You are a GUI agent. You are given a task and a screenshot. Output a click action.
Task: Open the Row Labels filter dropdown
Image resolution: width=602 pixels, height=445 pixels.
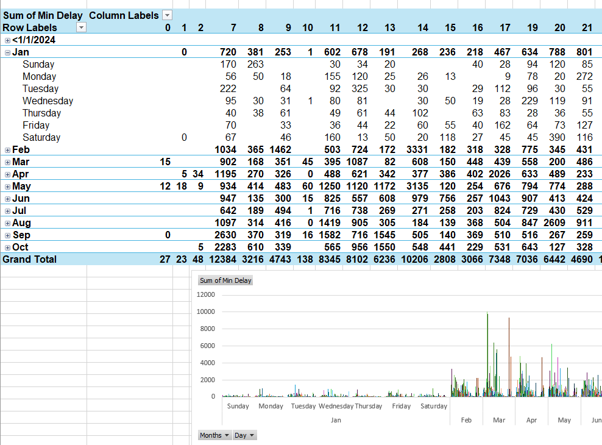click(81, 27)
